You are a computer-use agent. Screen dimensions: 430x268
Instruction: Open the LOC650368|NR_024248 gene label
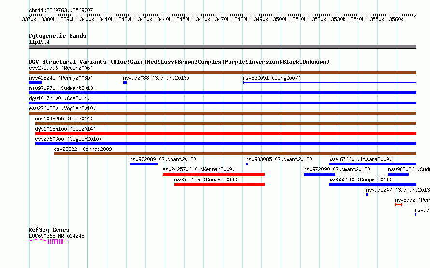tap(57, 236)
